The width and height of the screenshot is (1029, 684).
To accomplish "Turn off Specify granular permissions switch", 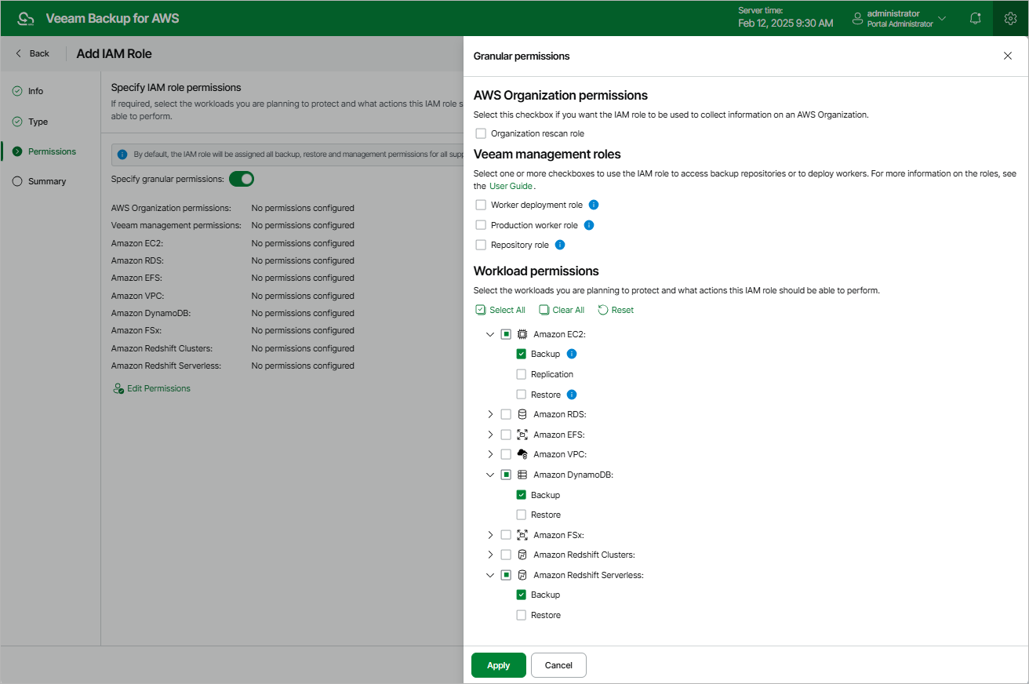I will (x=242, y=179).
